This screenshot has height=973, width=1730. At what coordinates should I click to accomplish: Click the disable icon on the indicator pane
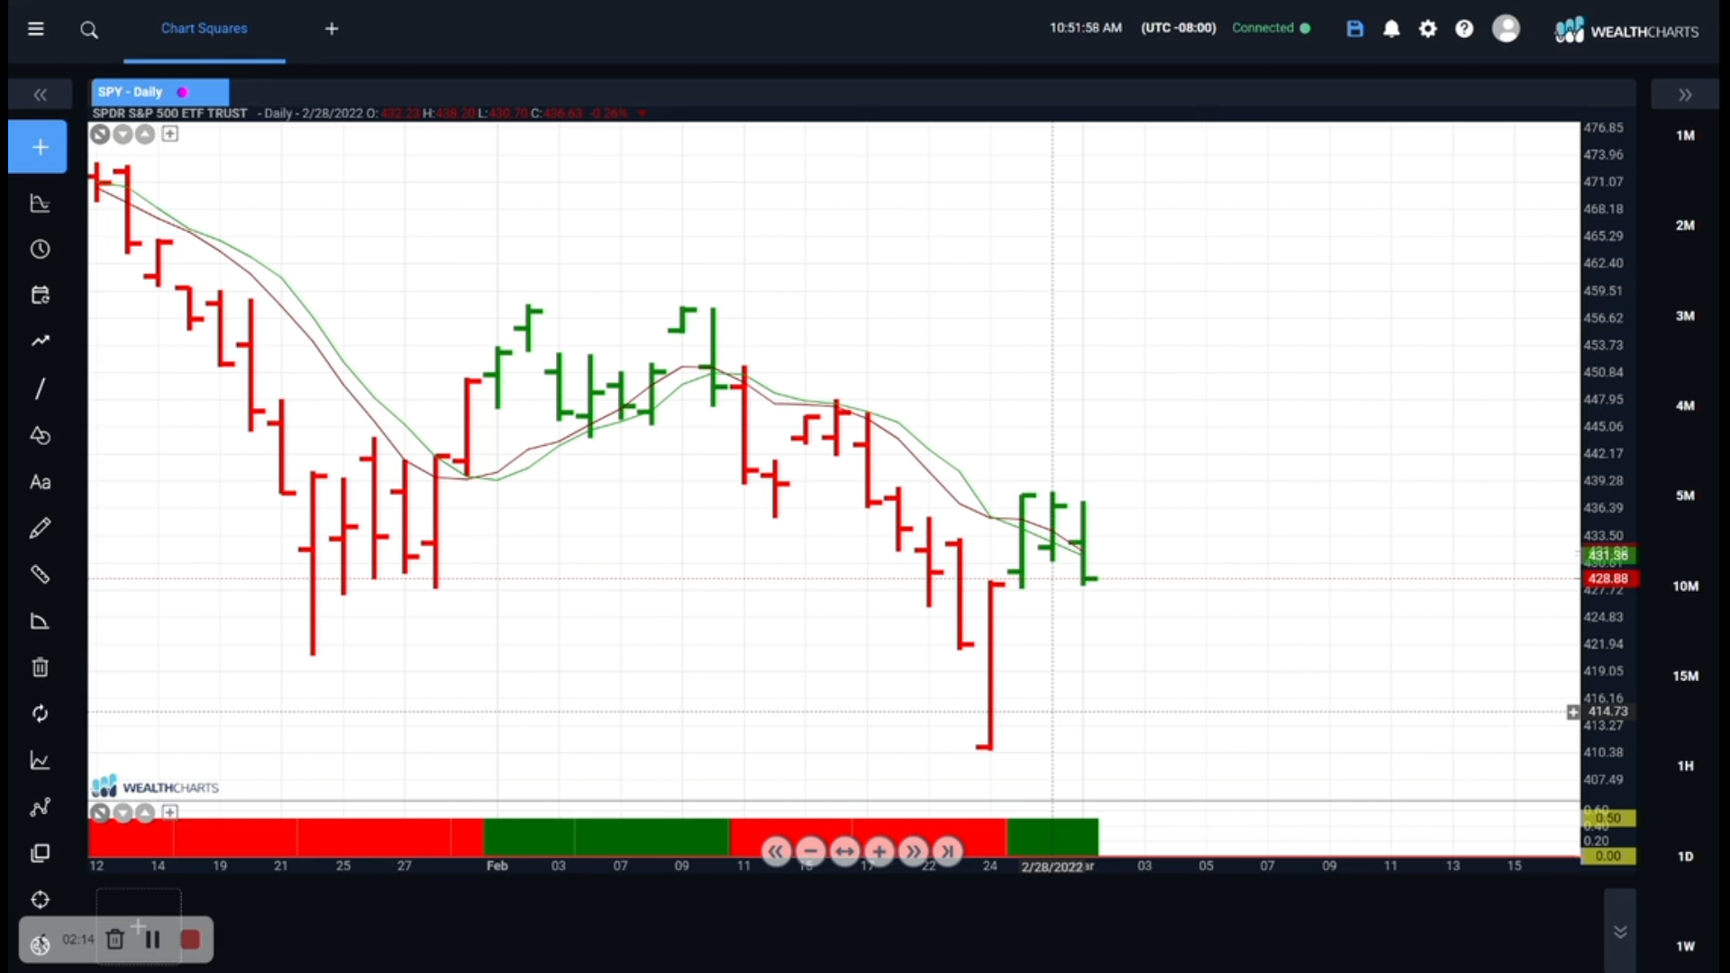100,813
